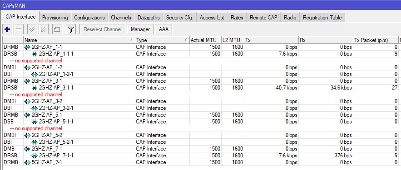Click interface icon of 2GHZ-AP_5-1-1
401x170 pixels.
point(35,122)
